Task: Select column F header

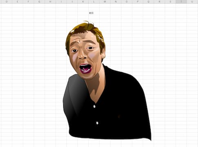Action: (x=28, y=2)
